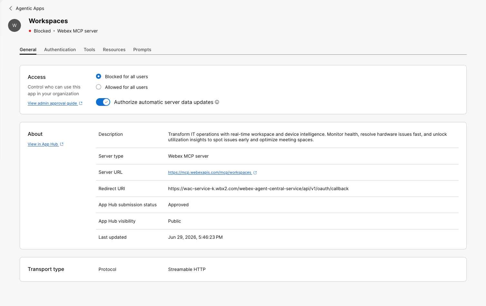Click the About section heading

tap(35, 134)
